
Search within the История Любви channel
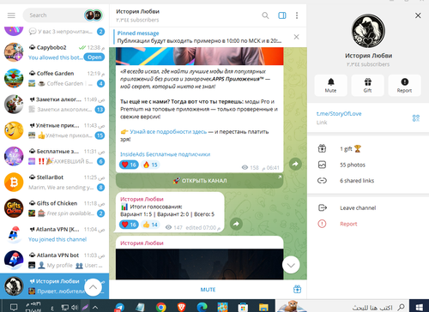(265, 15)
